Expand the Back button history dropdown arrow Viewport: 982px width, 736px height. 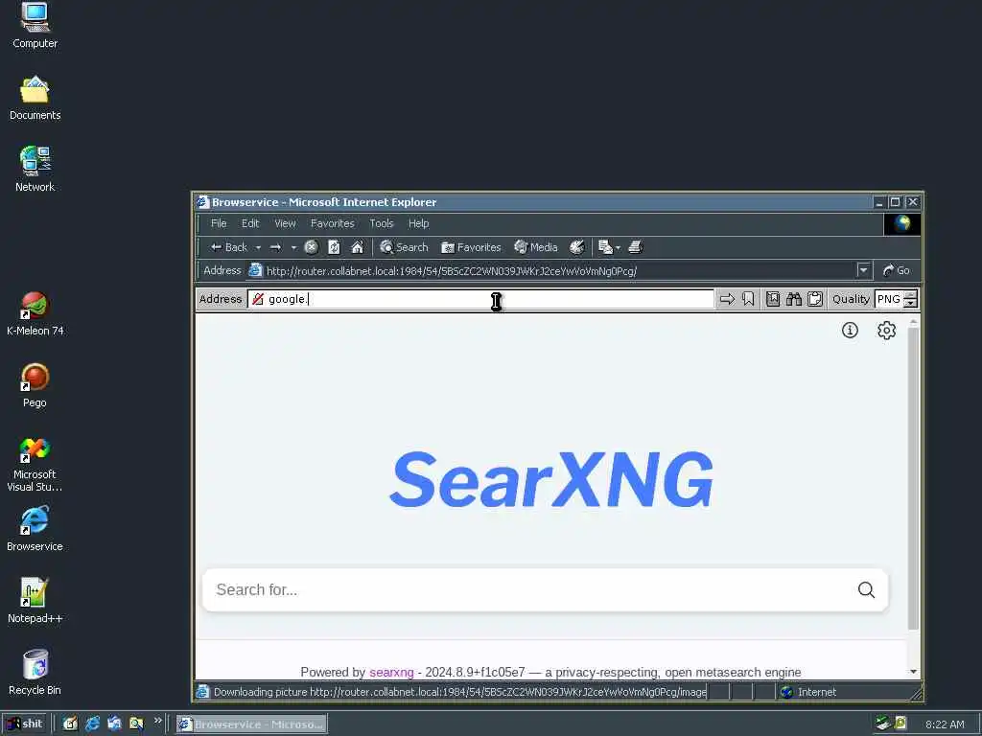258,248
